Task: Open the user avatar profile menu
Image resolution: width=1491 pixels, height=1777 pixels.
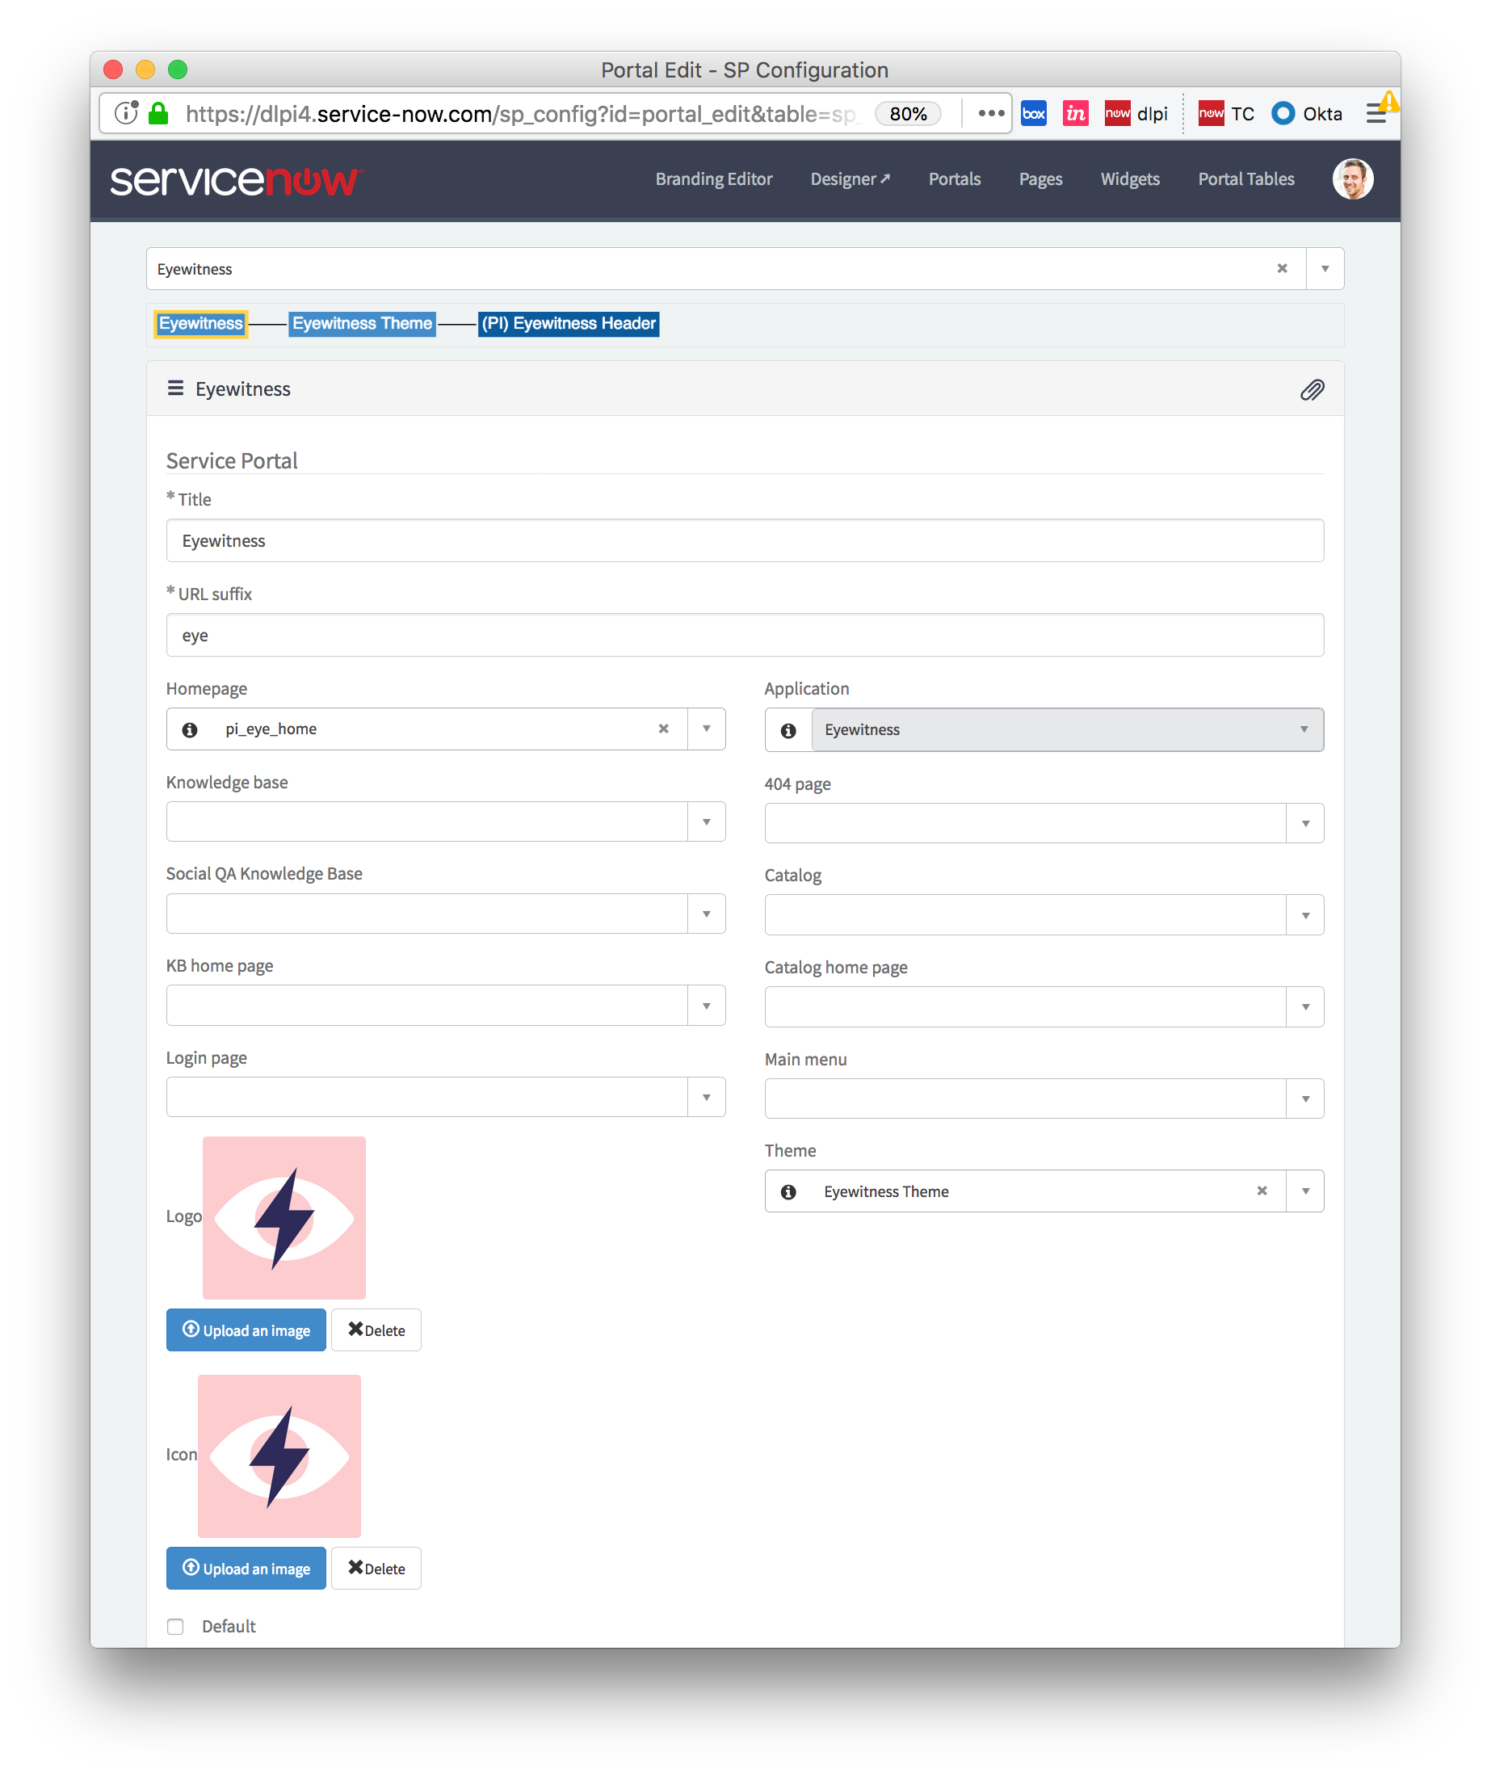Action: click(1352, 179)
